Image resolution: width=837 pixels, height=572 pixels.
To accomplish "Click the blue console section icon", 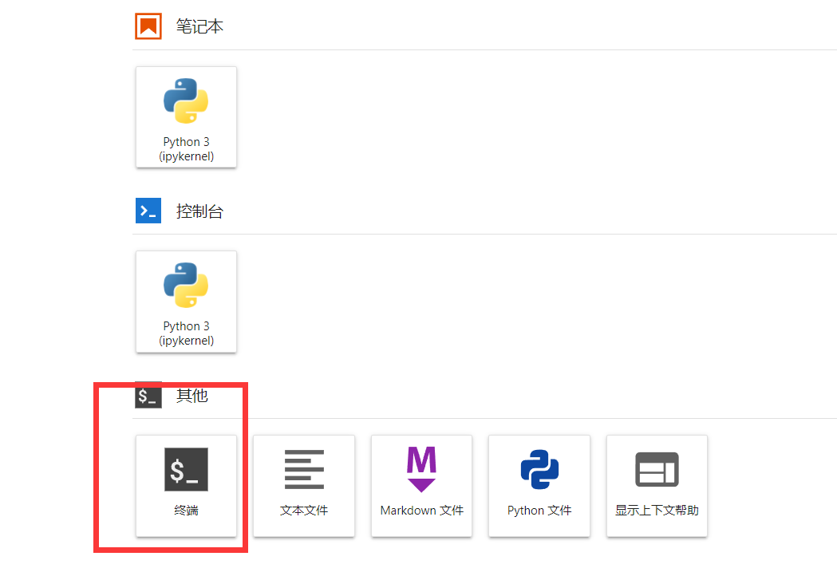I will [x=148, y=211].
